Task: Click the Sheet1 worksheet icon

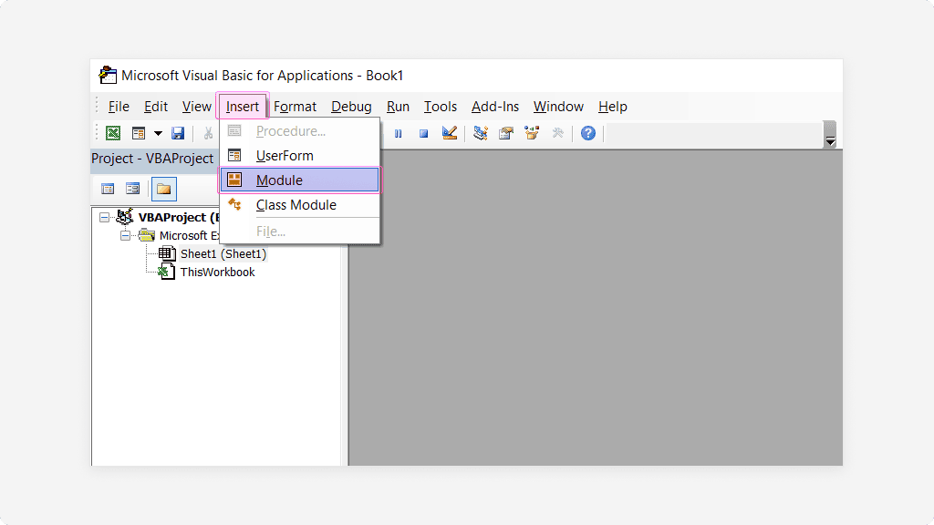Action: (x=167, y=253)
